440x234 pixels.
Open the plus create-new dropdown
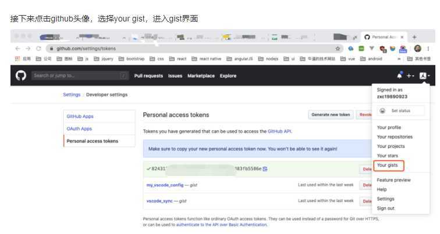(x=410, y=76)
